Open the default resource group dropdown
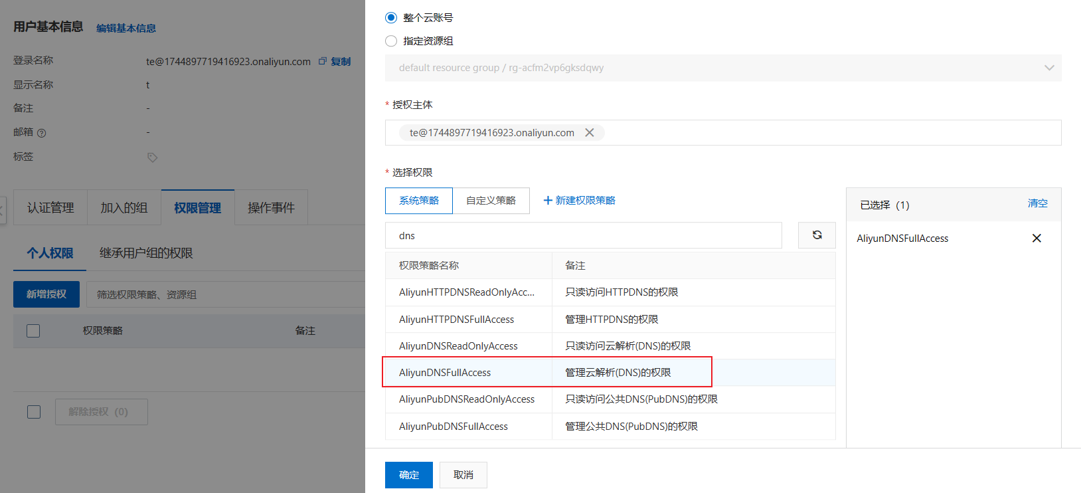This screenshot has width=1081, height=493. [x=723, y=68]
